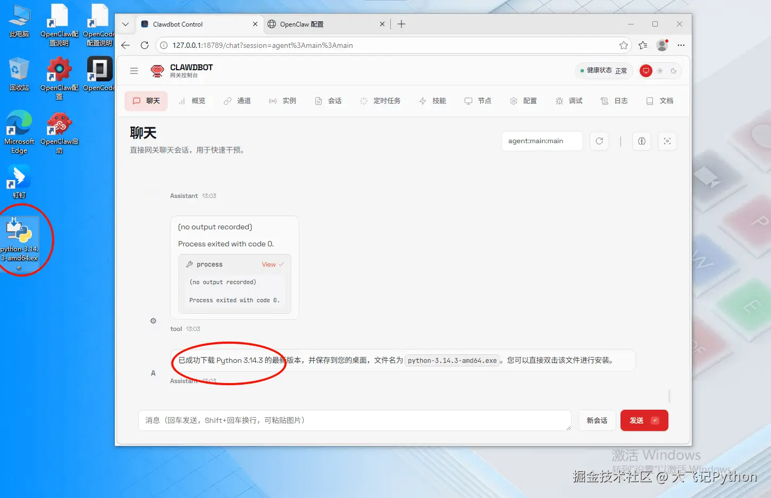This screenshot has width=771, height=498.
Task: Switch to dark theme moon icon
Action: click(674, 71)
